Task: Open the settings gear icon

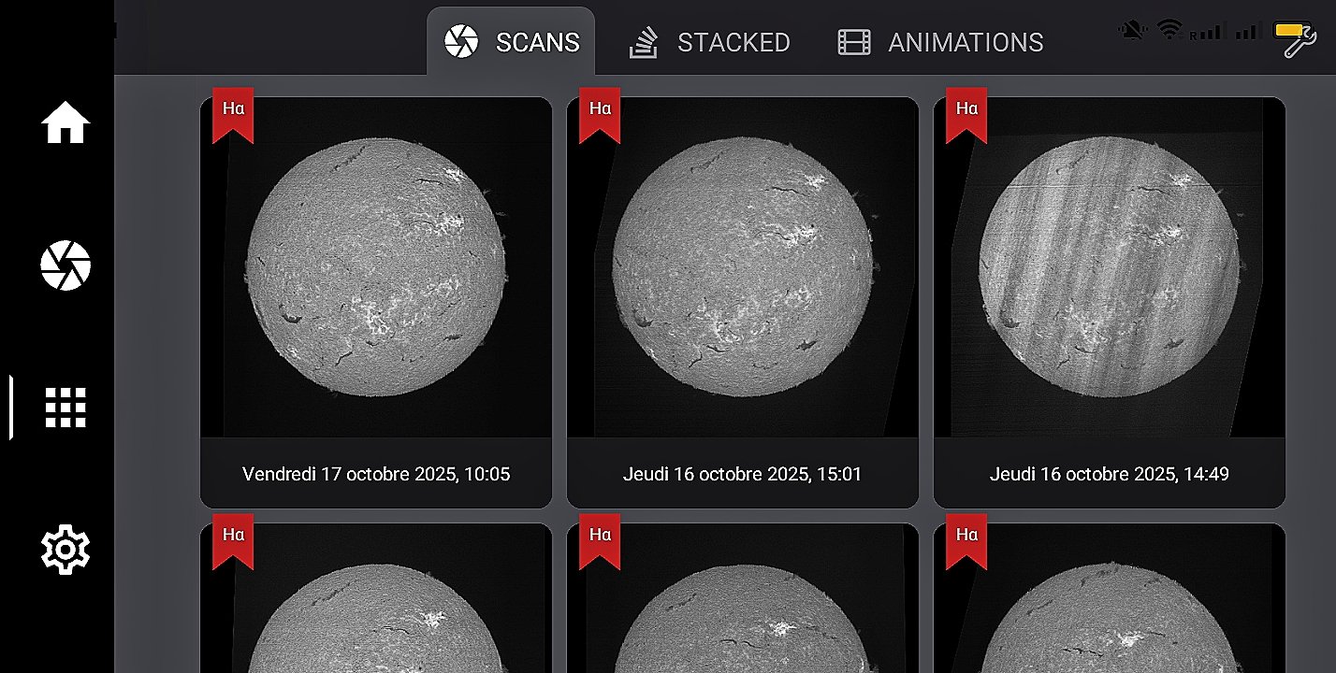Action: tap(65, 550)
